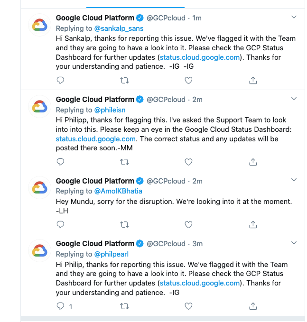
Task: Open the @sankalp_sans profile link
Action: click(x=119, y=28)
